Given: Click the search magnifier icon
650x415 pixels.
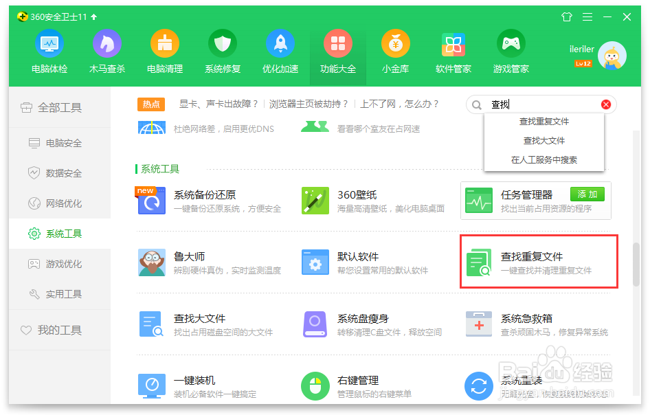Looking at the screenshot, I should (x=477, y=105).
